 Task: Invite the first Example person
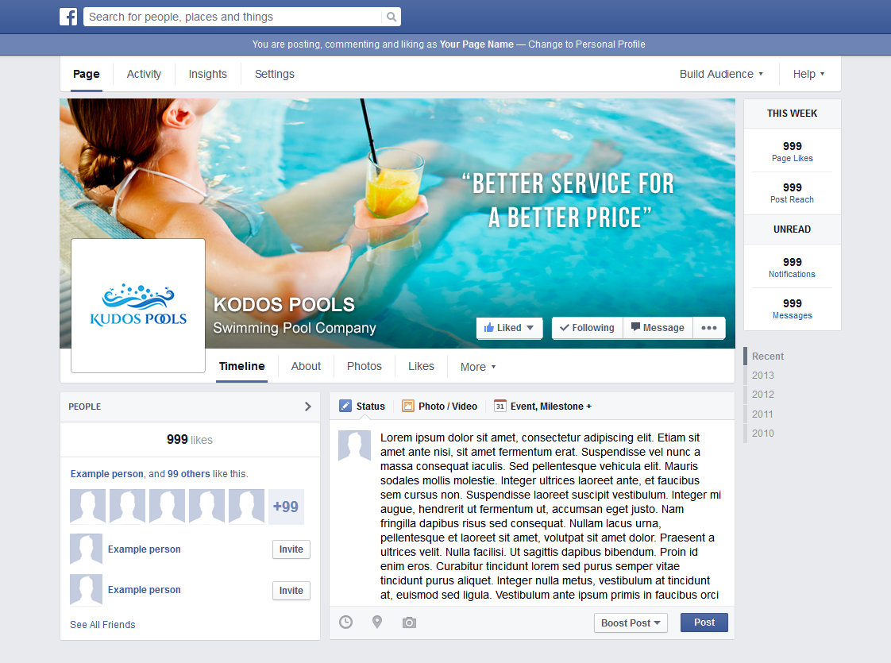click(291, 549)
